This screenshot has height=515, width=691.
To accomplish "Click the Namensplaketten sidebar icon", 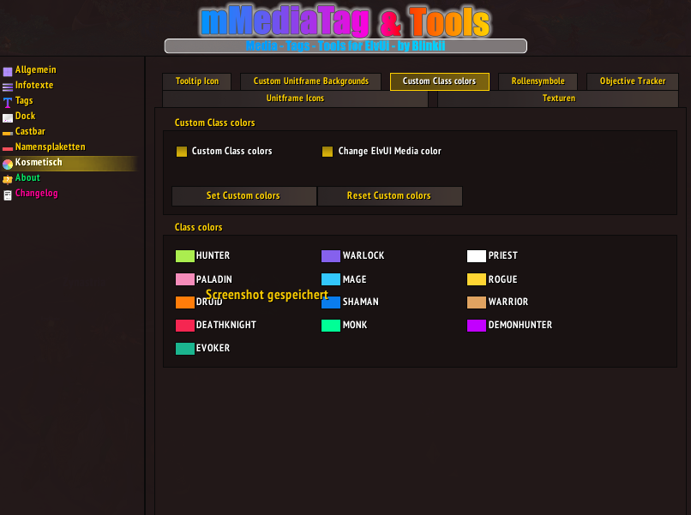I will pos(8,148).
